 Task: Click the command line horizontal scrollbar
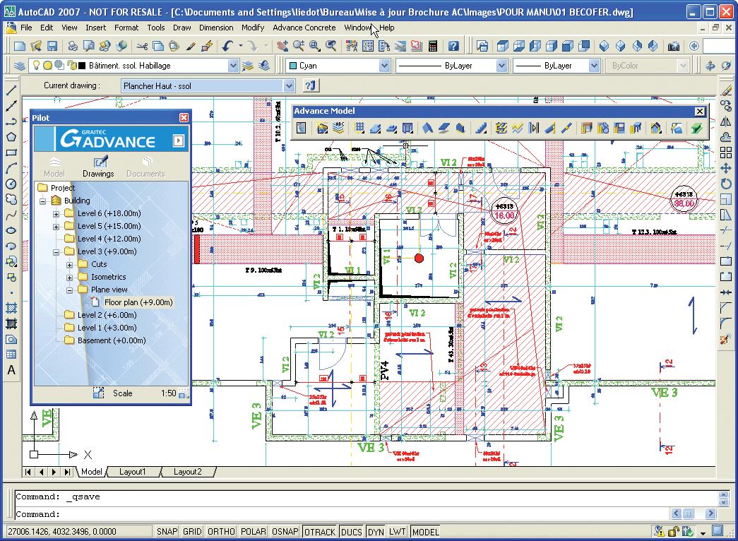[x=693, y=513]
